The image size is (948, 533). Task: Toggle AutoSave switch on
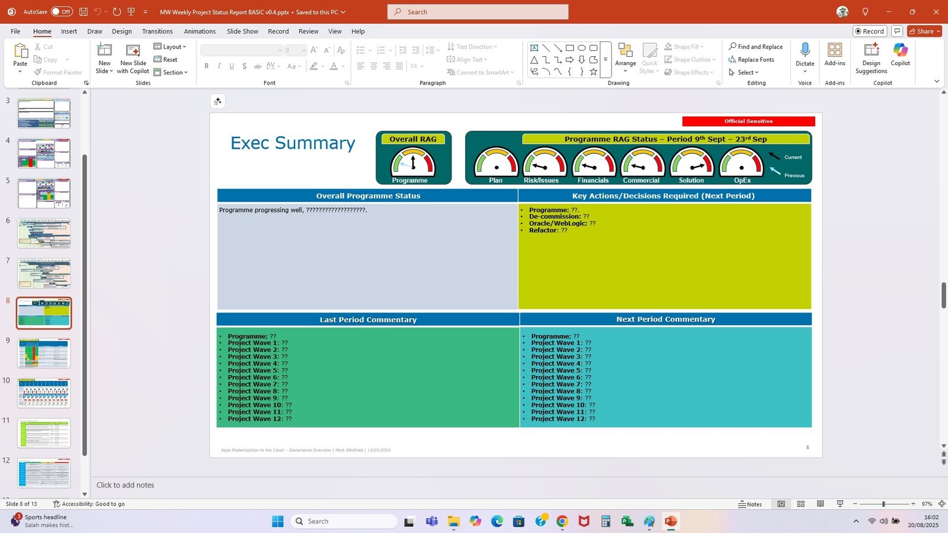(62, 12)
